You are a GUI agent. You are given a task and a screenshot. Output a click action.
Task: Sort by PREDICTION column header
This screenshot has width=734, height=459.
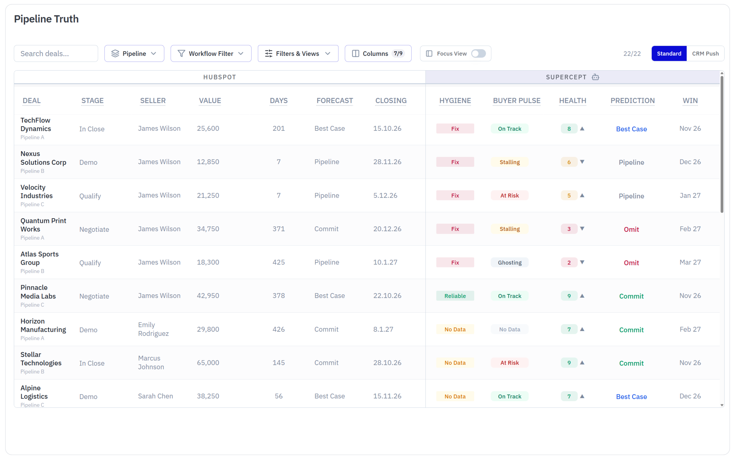(x=633, y=100)
